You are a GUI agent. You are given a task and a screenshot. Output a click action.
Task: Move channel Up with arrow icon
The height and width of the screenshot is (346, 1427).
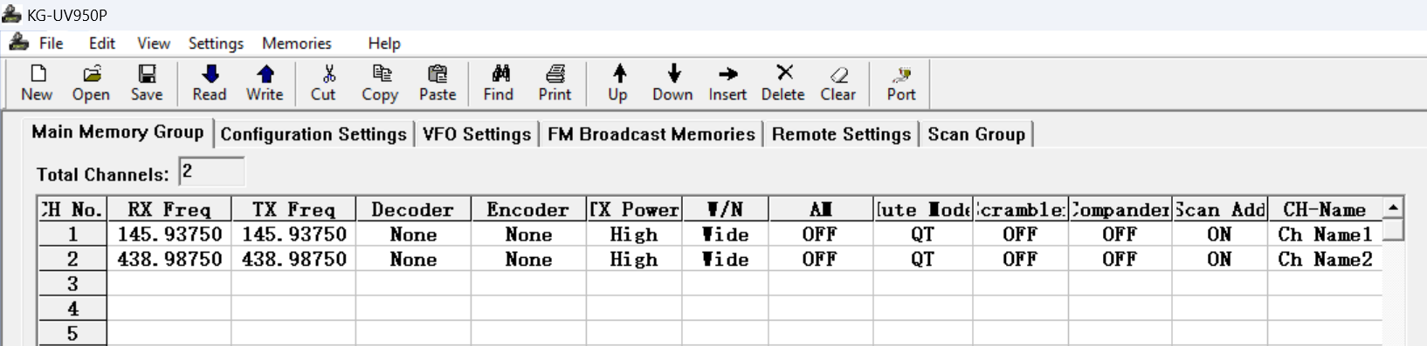click(618, 84)
